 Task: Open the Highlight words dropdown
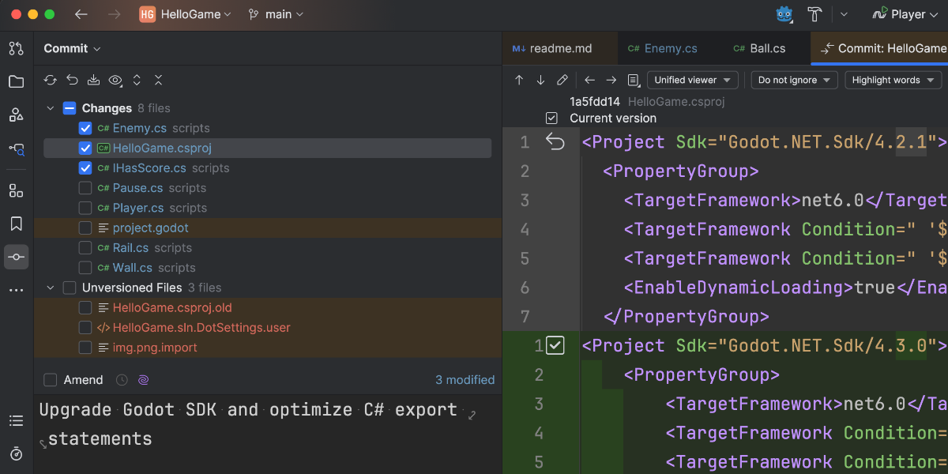(x=892, y=80)
